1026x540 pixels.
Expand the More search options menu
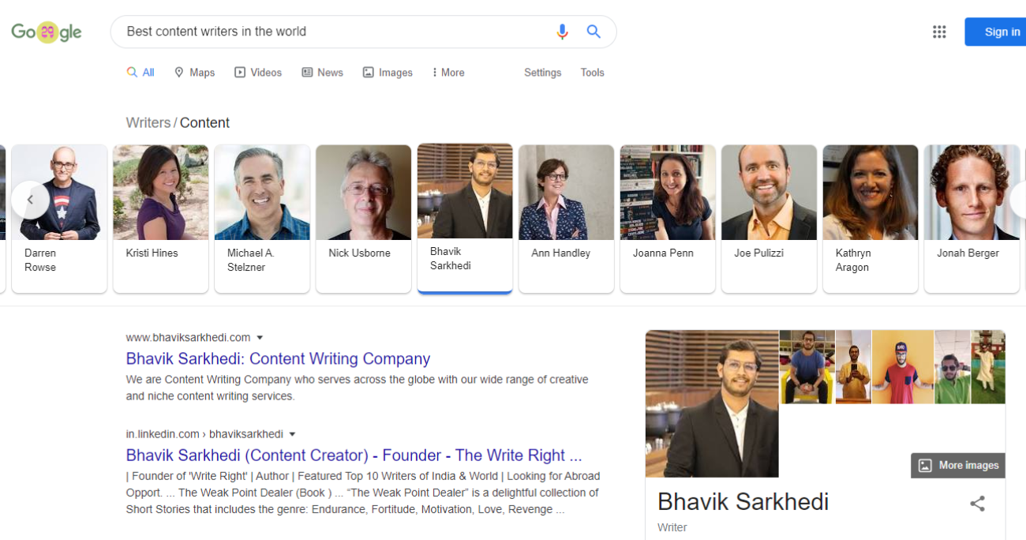pyautogui.click(x=447, y=73)
